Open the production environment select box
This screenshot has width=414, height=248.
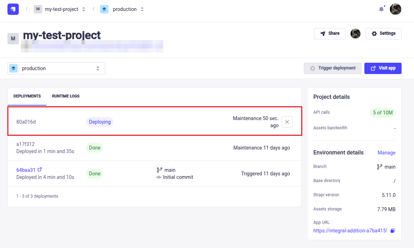[56, 68]
